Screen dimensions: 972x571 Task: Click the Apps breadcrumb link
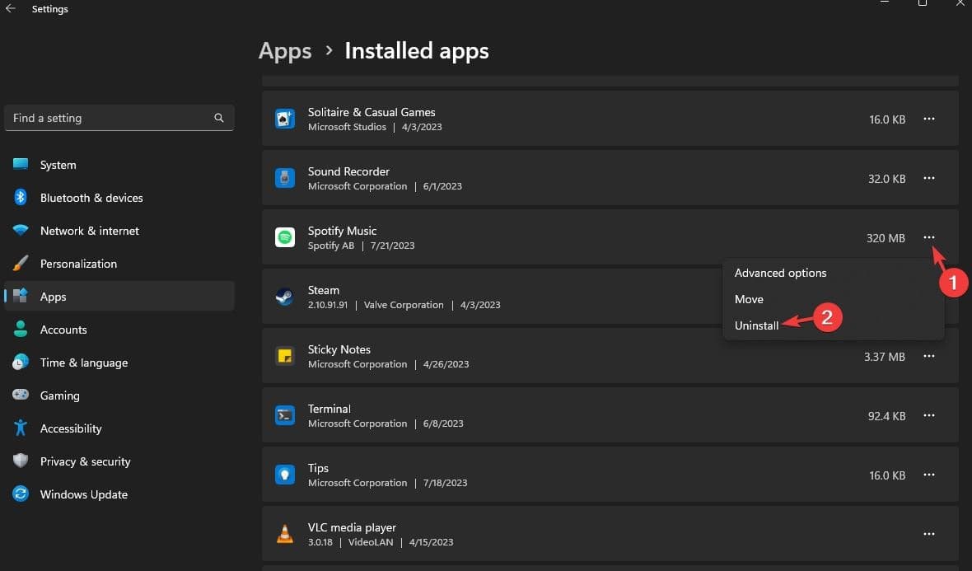pyautogui.click(x=285, y=51)
